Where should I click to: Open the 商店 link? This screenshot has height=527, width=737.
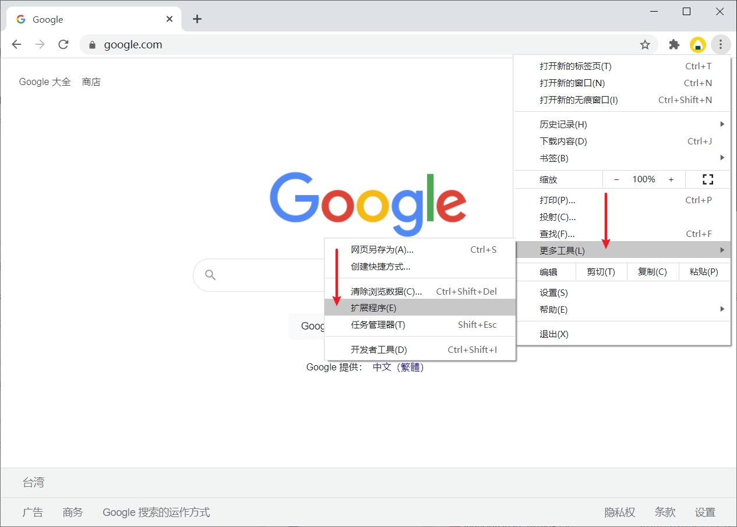91,82
